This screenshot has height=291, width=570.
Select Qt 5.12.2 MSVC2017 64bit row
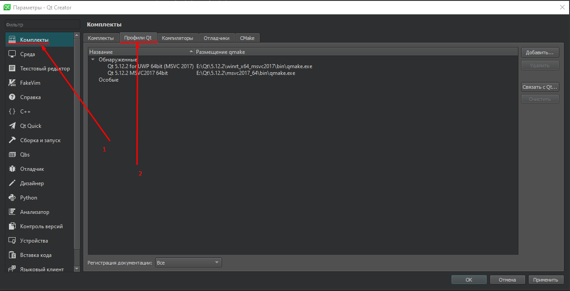[x=303, y=73]
